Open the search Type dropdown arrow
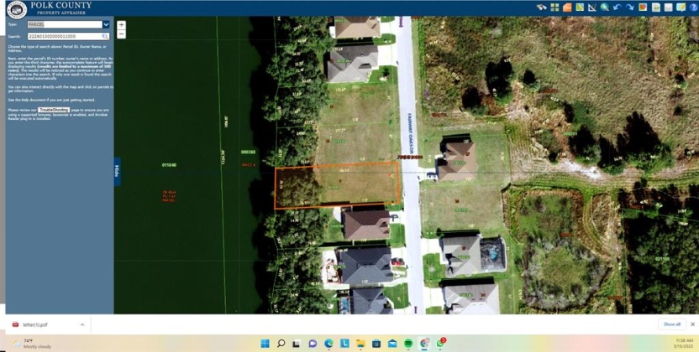Viewport: 699px width, 352px height. (x=106, y=24)
